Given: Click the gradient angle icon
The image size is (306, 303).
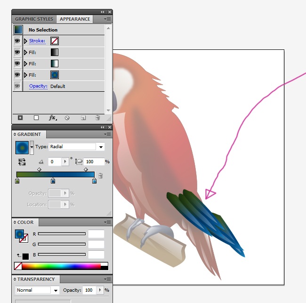Looking at the screenshot, I should (x=41, y=162).
